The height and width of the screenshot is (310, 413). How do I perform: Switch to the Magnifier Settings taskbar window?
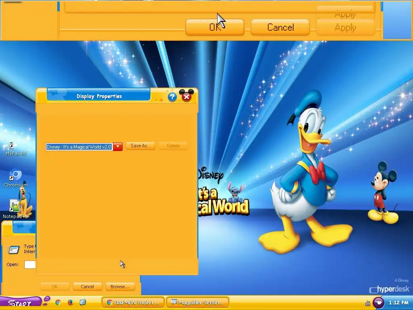point(198,302)
